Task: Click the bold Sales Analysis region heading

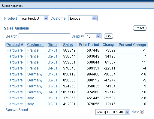Action: [x=17, y=28]
